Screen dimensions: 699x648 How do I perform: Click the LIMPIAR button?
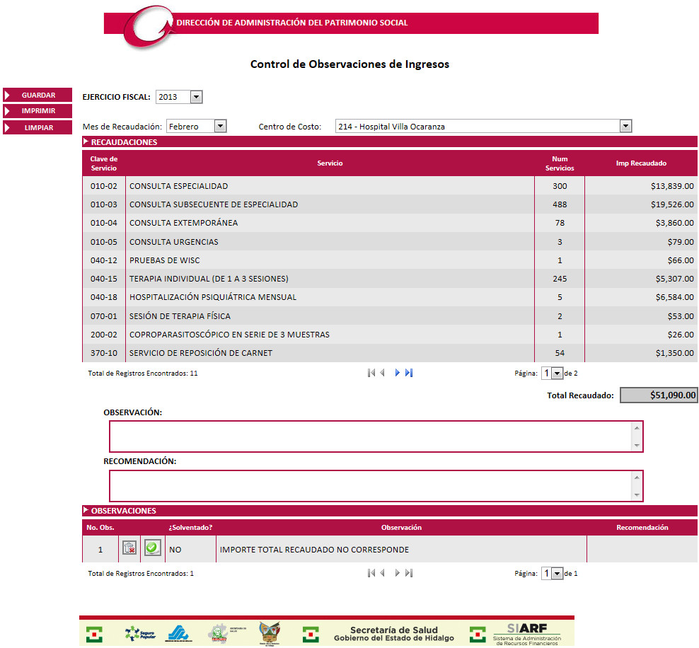pos(37,127)
